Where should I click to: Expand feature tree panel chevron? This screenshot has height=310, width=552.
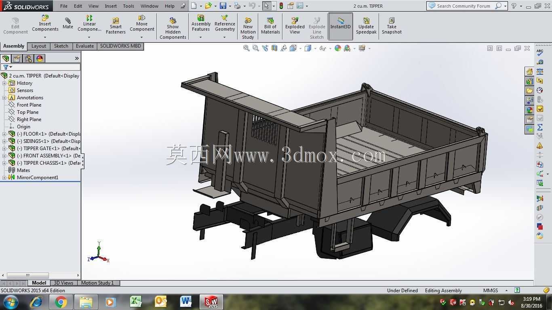[77, 59]
